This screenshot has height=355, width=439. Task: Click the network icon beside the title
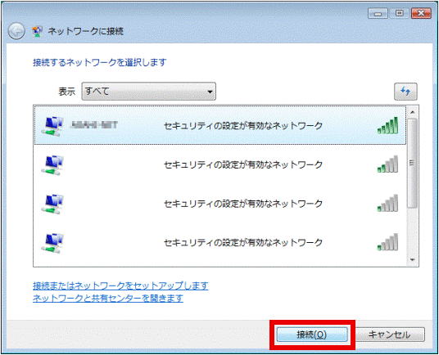click(x=37, y=31)
